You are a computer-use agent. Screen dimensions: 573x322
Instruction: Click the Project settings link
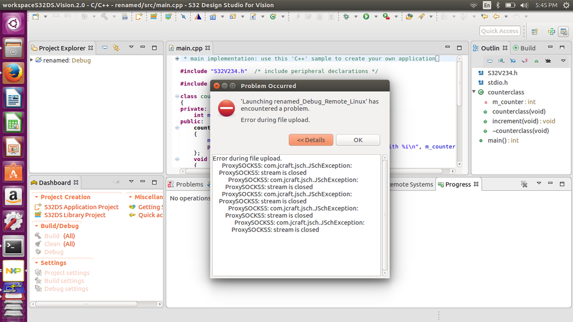pos(67,273)
